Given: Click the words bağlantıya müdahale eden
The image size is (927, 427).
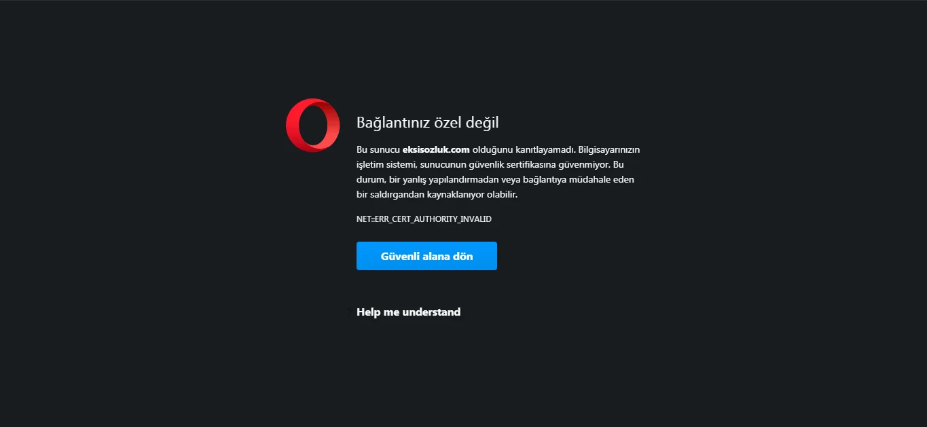Looking at the screenshot, I should [x=577, y=179].
